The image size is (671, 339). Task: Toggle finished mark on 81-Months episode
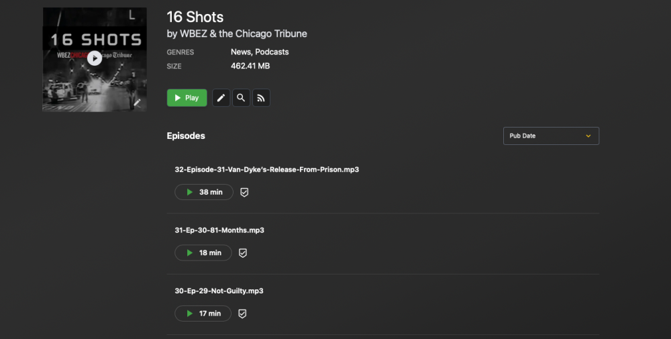click(243, 253)
